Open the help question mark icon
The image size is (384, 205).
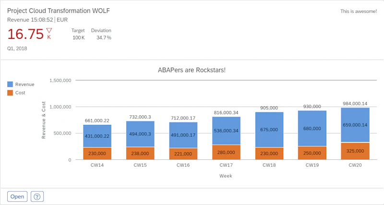[x=37, y=196]
